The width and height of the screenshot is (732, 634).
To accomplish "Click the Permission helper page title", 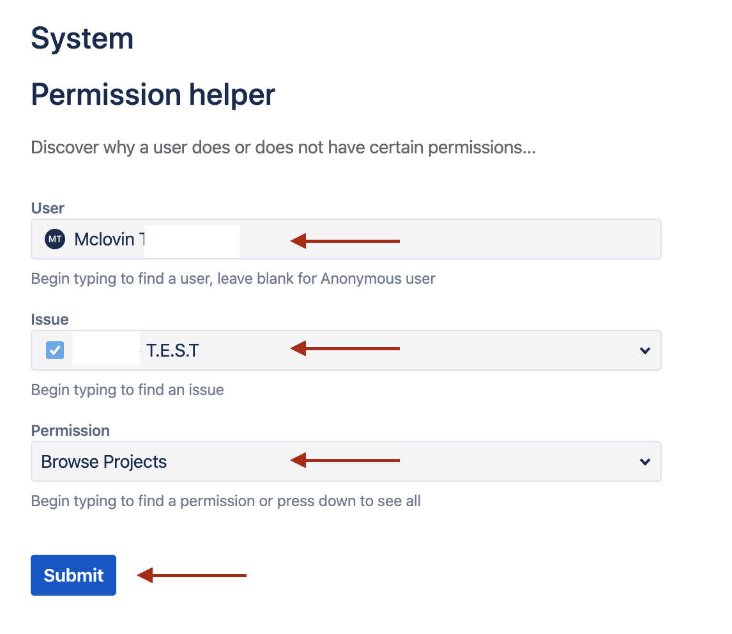I will tap(153, 95).
